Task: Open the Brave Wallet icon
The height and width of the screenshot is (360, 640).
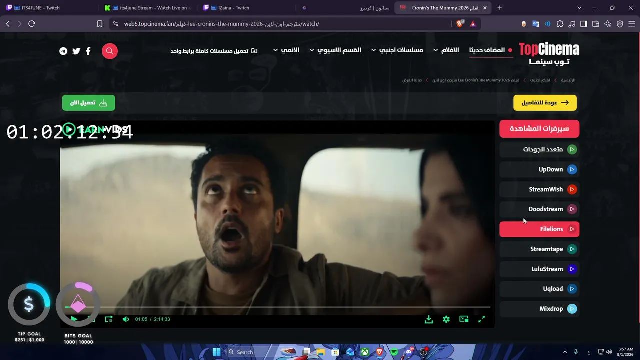Action: coord(596,24)
